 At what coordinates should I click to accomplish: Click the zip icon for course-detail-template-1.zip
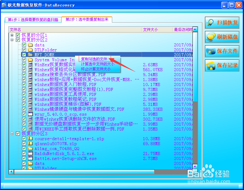(30, 139)
